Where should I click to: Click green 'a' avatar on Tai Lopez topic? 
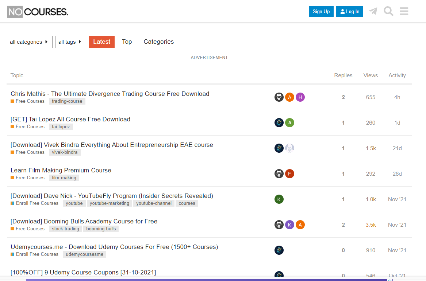[x=289, y=122]
